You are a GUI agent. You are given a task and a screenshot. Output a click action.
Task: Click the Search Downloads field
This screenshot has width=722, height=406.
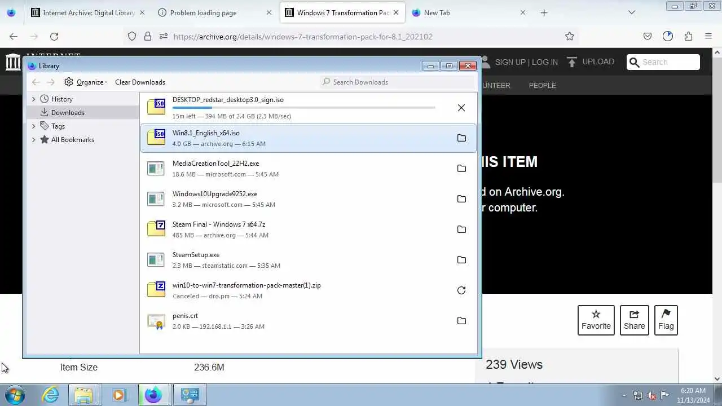coord(398,82)
